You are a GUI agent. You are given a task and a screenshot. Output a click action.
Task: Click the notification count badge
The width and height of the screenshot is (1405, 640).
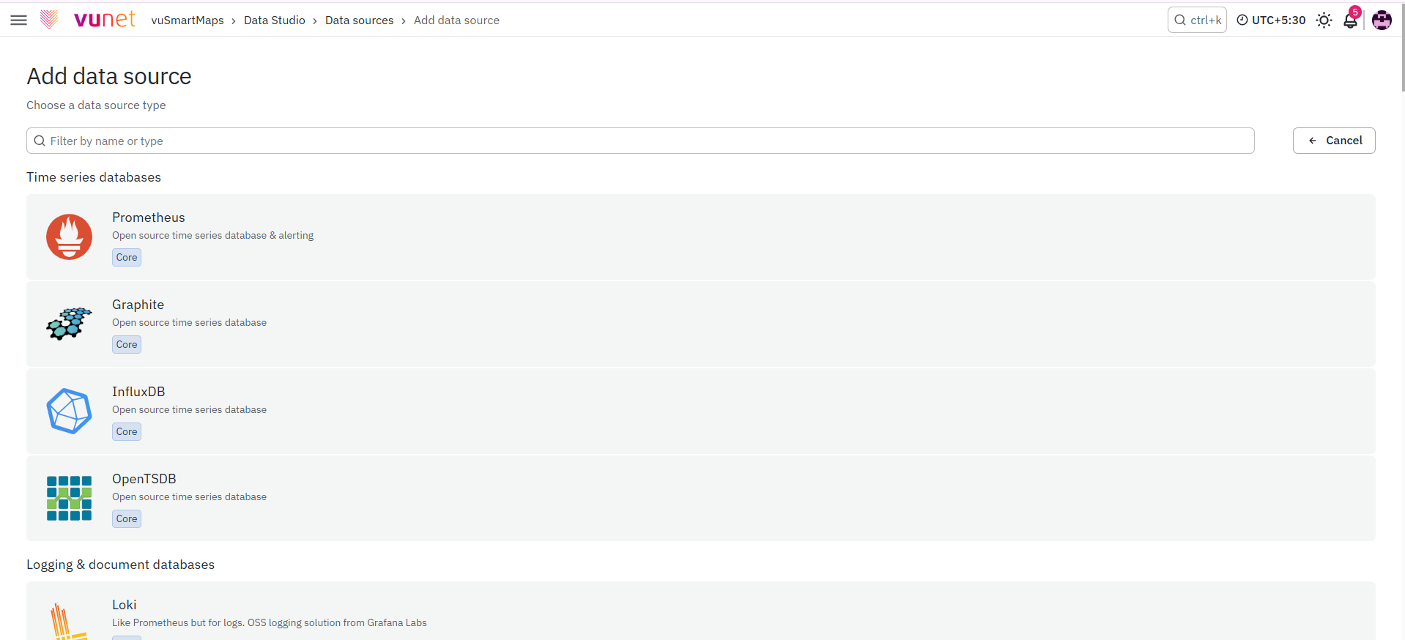click(1355, 12)
